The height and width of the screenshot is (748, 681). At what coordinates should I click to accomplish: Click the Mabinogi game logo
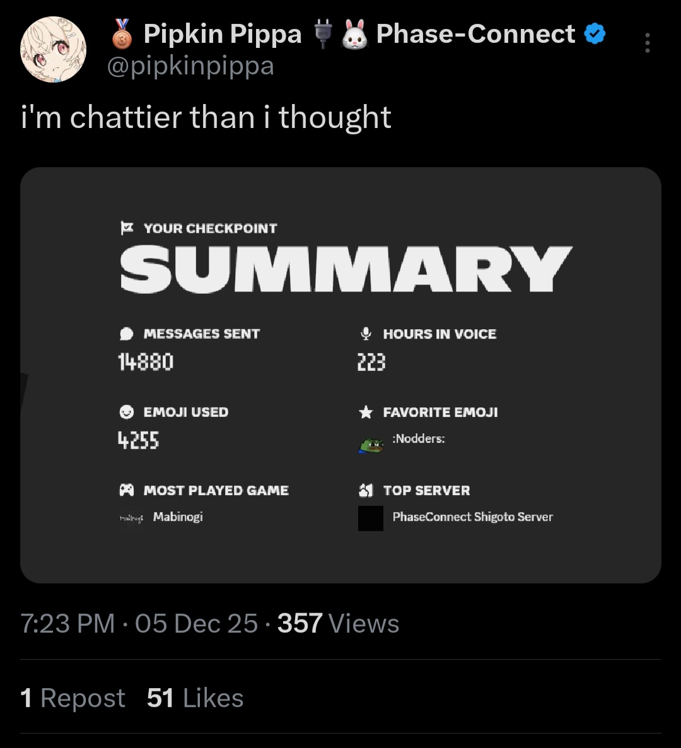point(131,518)
